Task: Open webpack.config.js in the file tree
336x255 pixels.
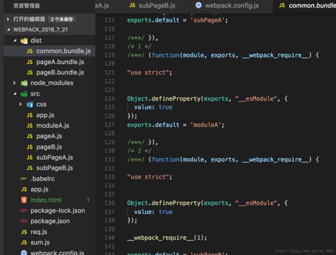Action: point(57,252)
